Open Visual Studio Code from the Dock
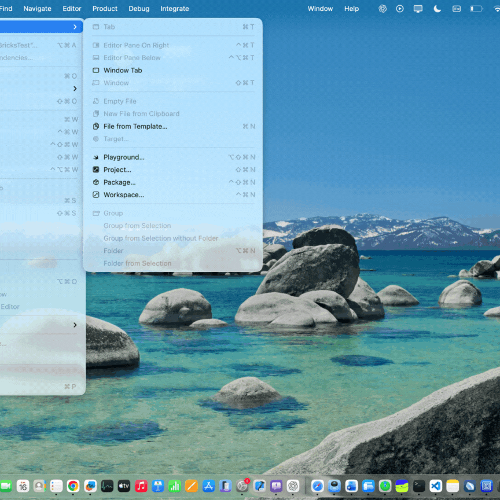 [x=436, y=487]
